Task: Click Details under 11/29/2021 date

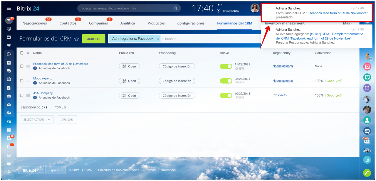Action: pyautogui.click(x=239, y=68)
